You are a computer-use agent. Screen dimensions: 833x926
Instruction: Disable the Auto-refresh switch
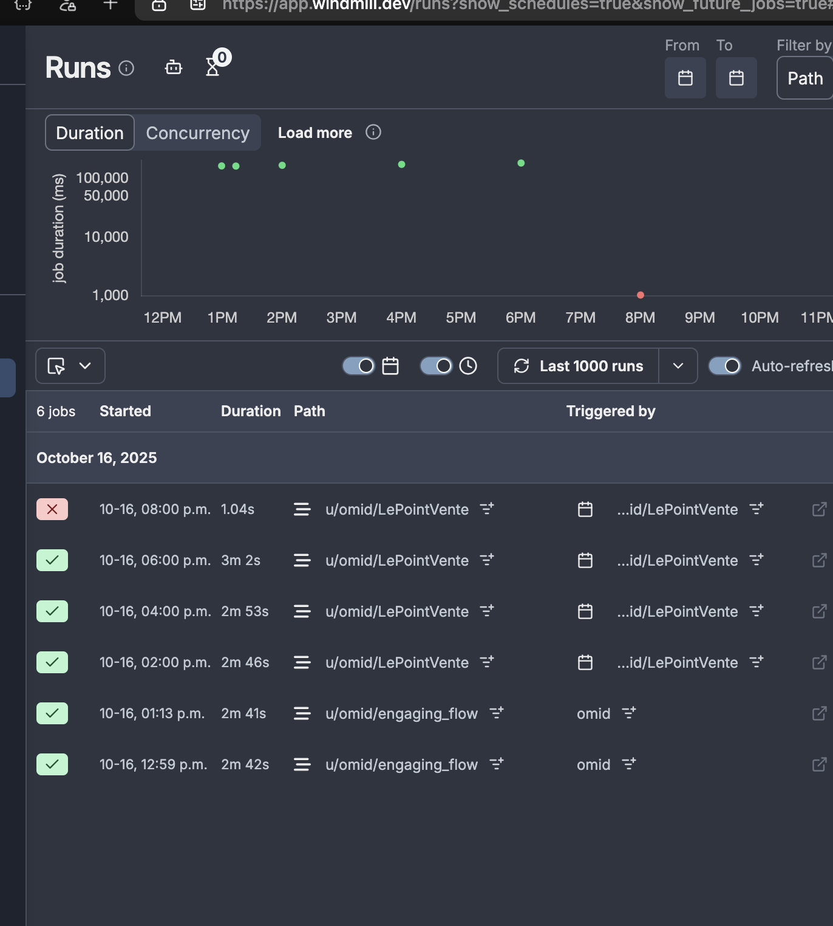click(725, 366)
